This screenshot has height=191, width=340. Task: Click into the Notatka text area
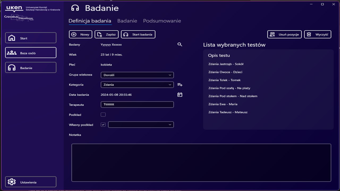(x=201, y=163)
